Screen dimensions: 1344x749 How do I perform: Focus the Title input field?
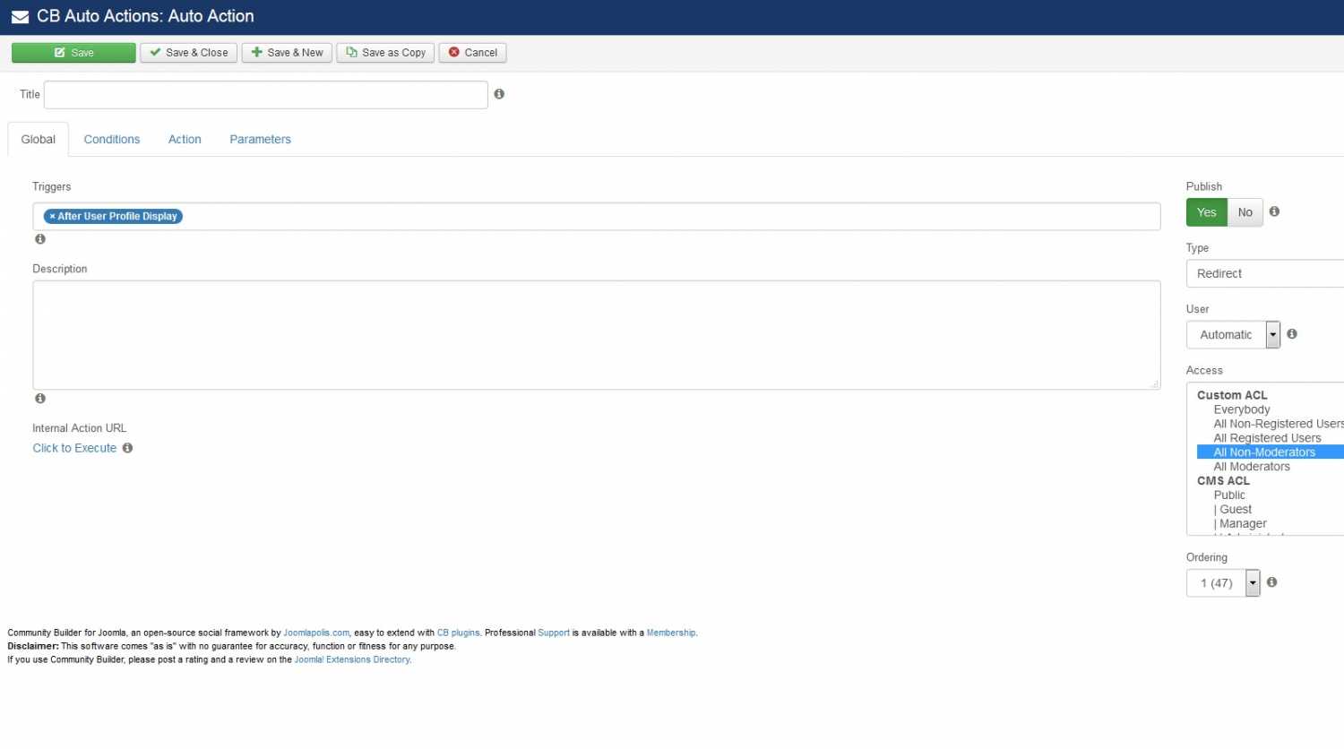point(266,95)
